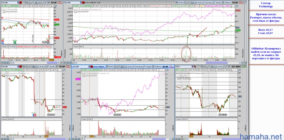284x140 pixels.
Task: Open symbol dropdown arrow in 15m QCOM chart
Action: (18, 67)
